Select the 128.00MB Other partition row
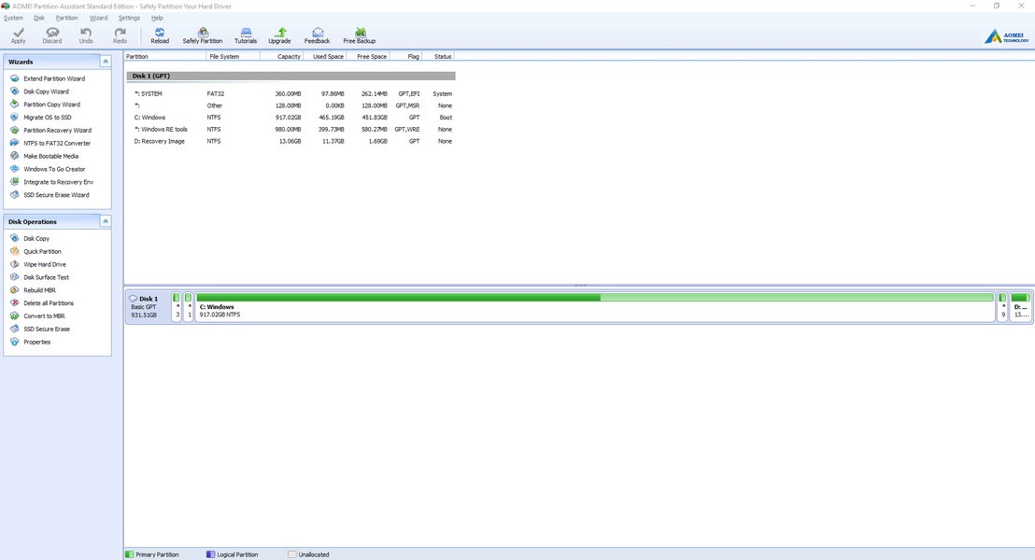 pos(291,105)
